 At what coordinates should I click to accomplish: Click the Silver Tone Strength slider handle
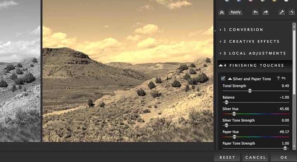[x=226, y=125]
